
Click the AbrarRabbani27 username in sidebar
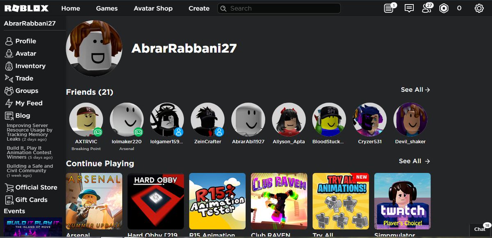30,23
